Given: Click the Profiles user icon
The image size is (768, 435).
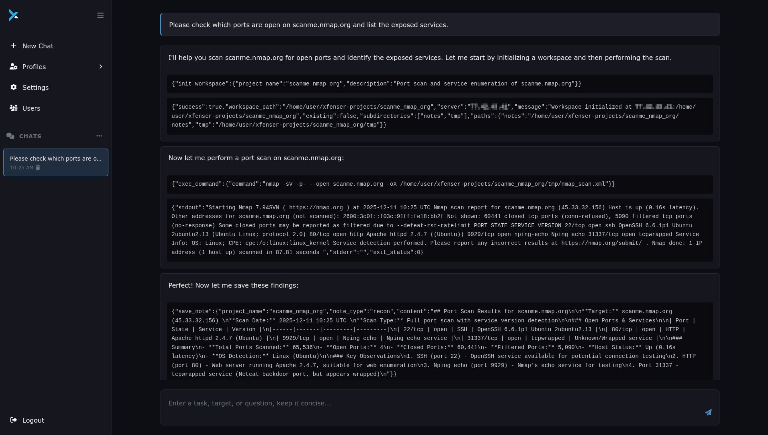Looking at the screenshot, I should click(14, 67).
